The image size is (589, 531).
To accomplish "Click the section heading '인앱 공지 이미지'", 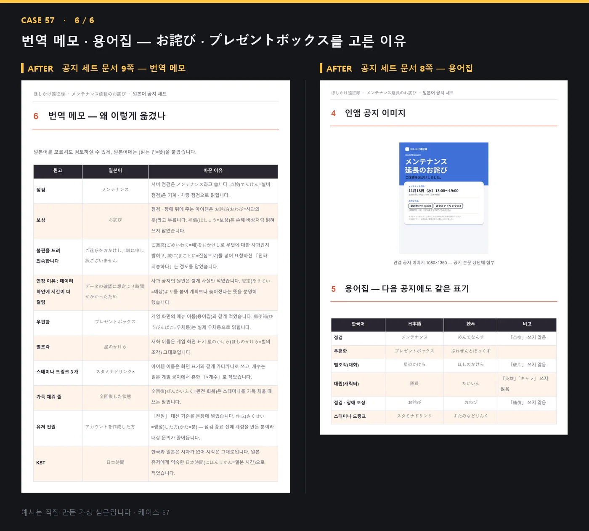I will pos(375,113).
